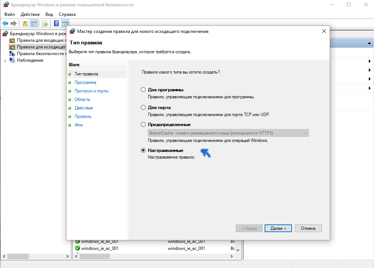Click the lowest submenu arrow in Actions pane
This screenshot has height=268, width=374.
[370, 88]
